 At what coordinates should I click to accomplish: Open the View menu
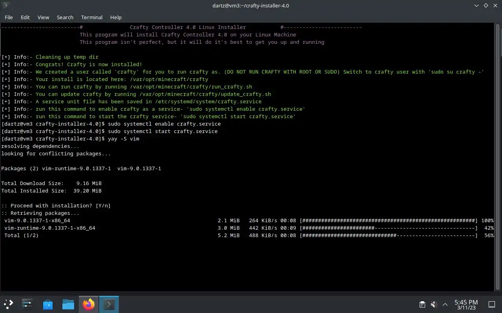tap(43, 17)
